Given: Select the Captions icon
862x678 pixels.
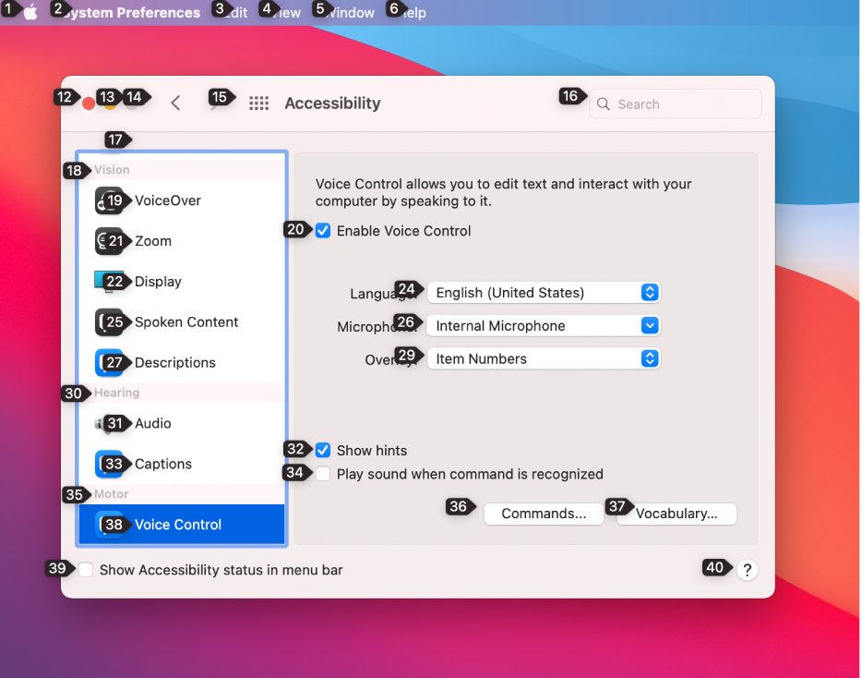Looking at the screenshot, I should (x=108, y=464).
